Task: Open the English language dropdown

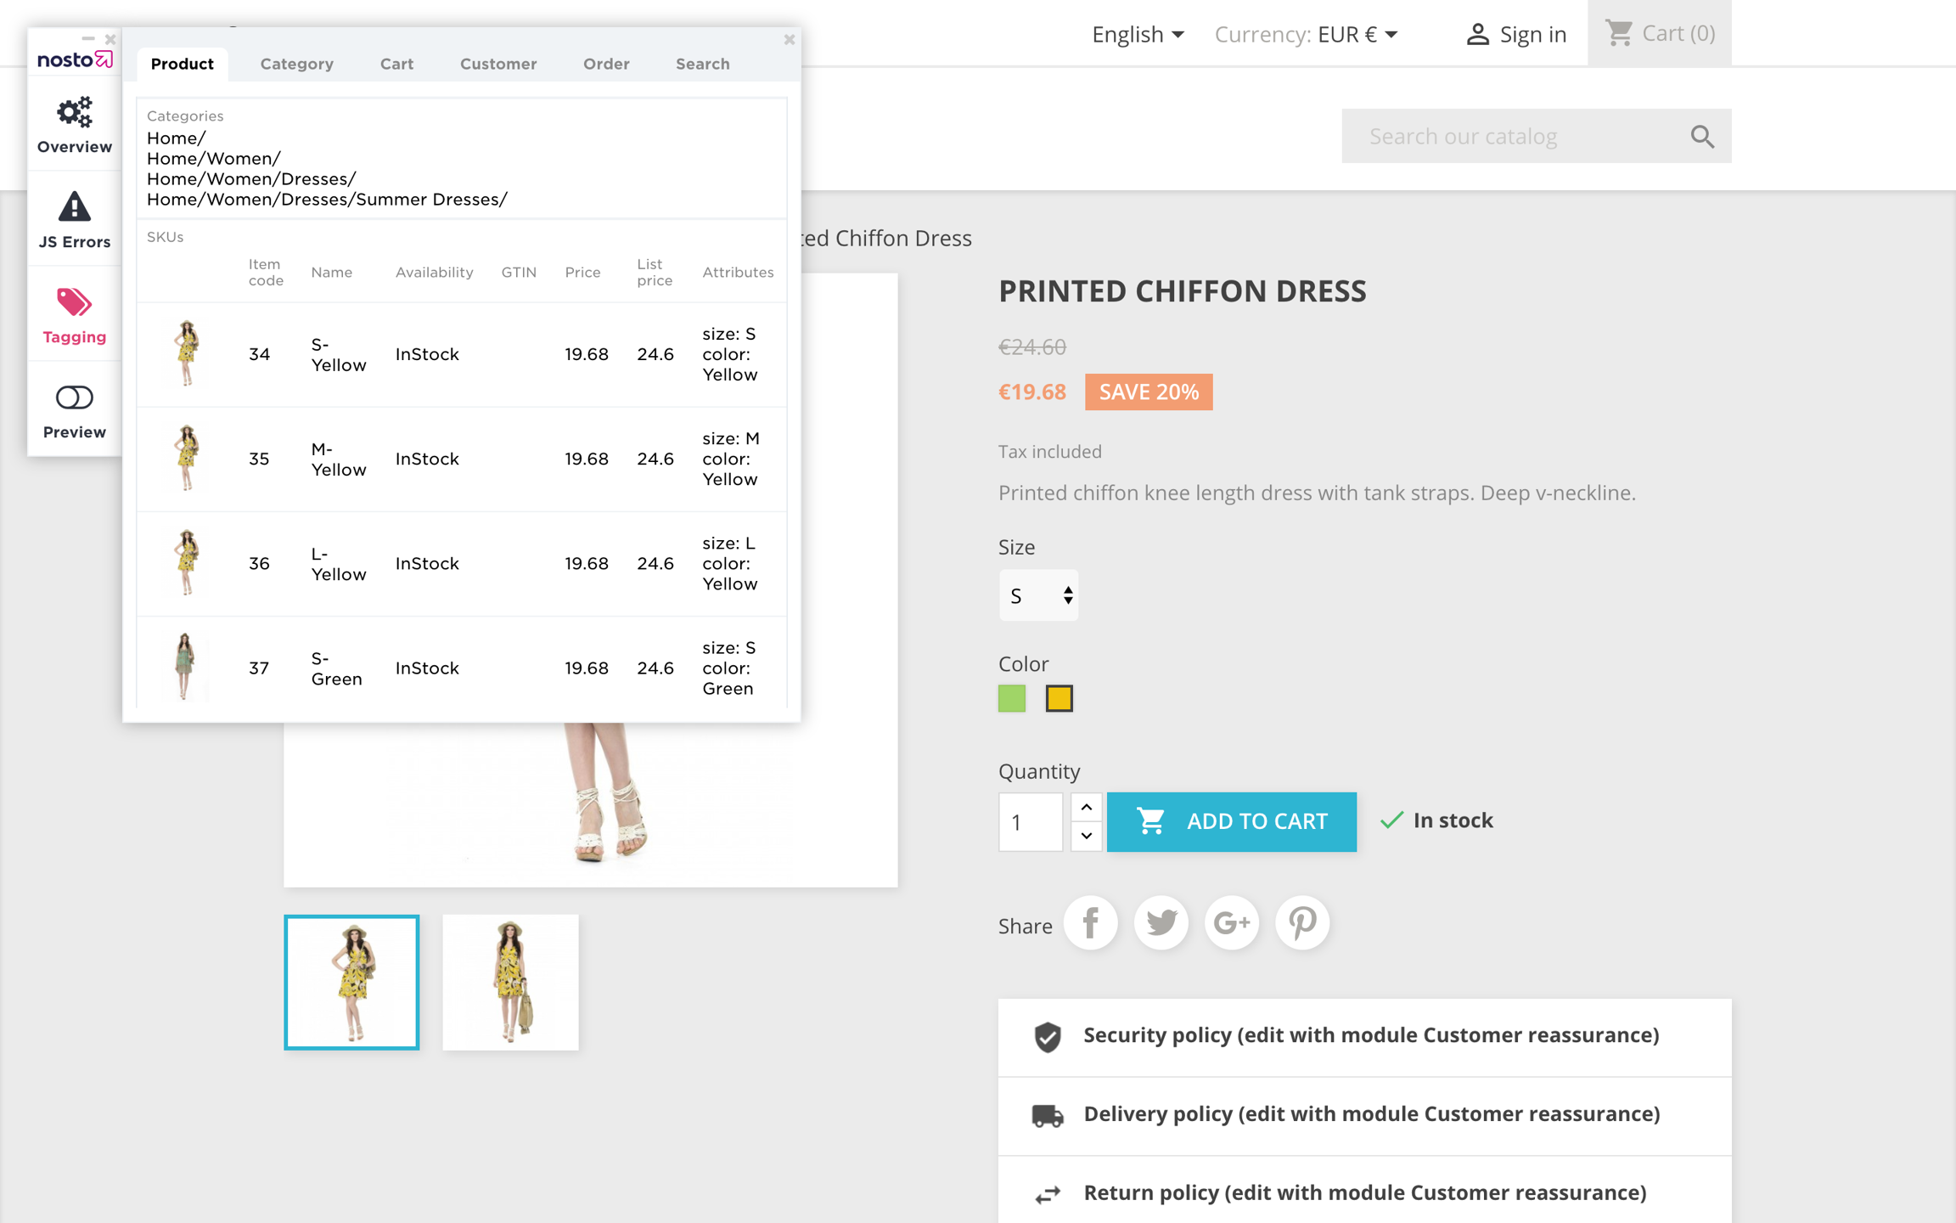Action: [1137, 34]
